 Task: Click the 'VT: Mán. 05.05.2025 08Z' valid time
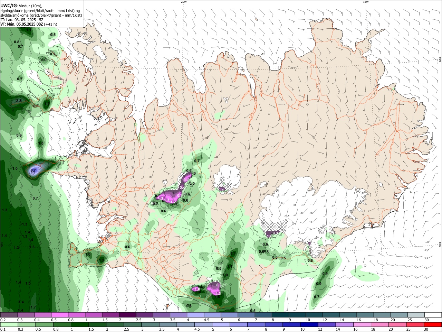[22, 24]
